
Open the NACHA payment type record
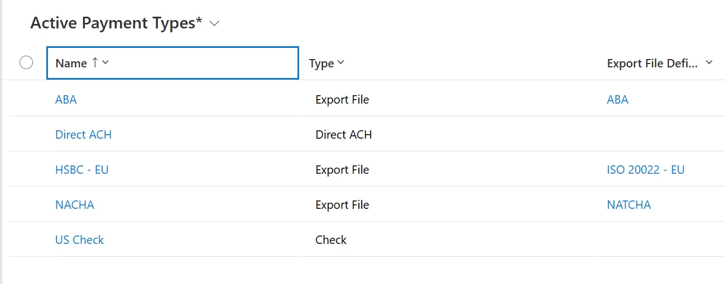[x=75, y=205]
